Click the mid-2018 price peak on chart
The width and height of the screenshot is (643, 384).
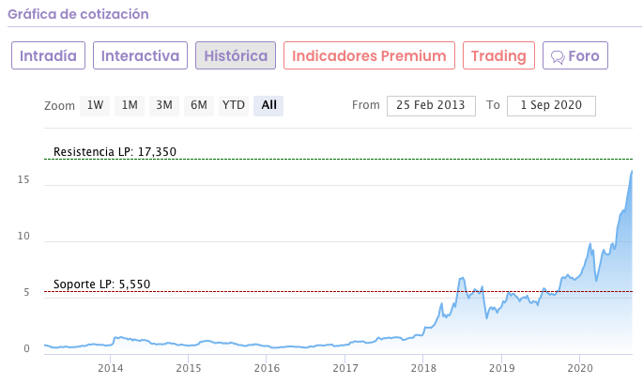click(462, 278)
